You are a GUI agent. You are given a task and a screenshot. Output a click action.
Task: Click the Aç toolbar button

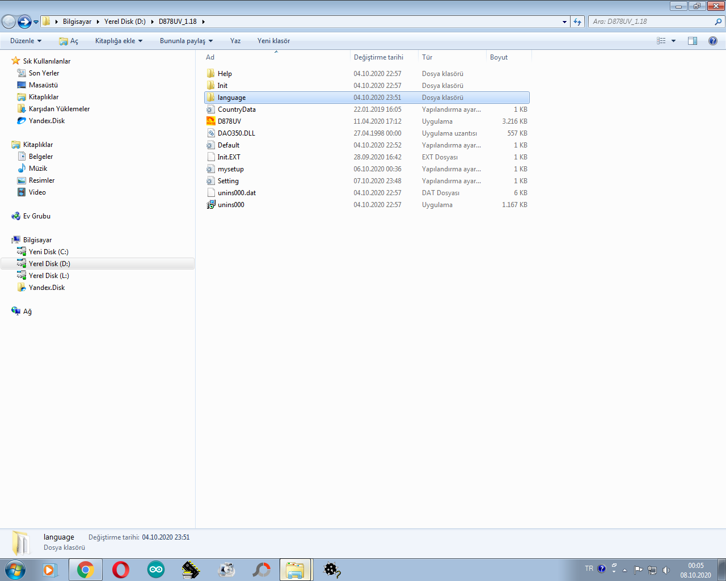[x=69, y=41]
